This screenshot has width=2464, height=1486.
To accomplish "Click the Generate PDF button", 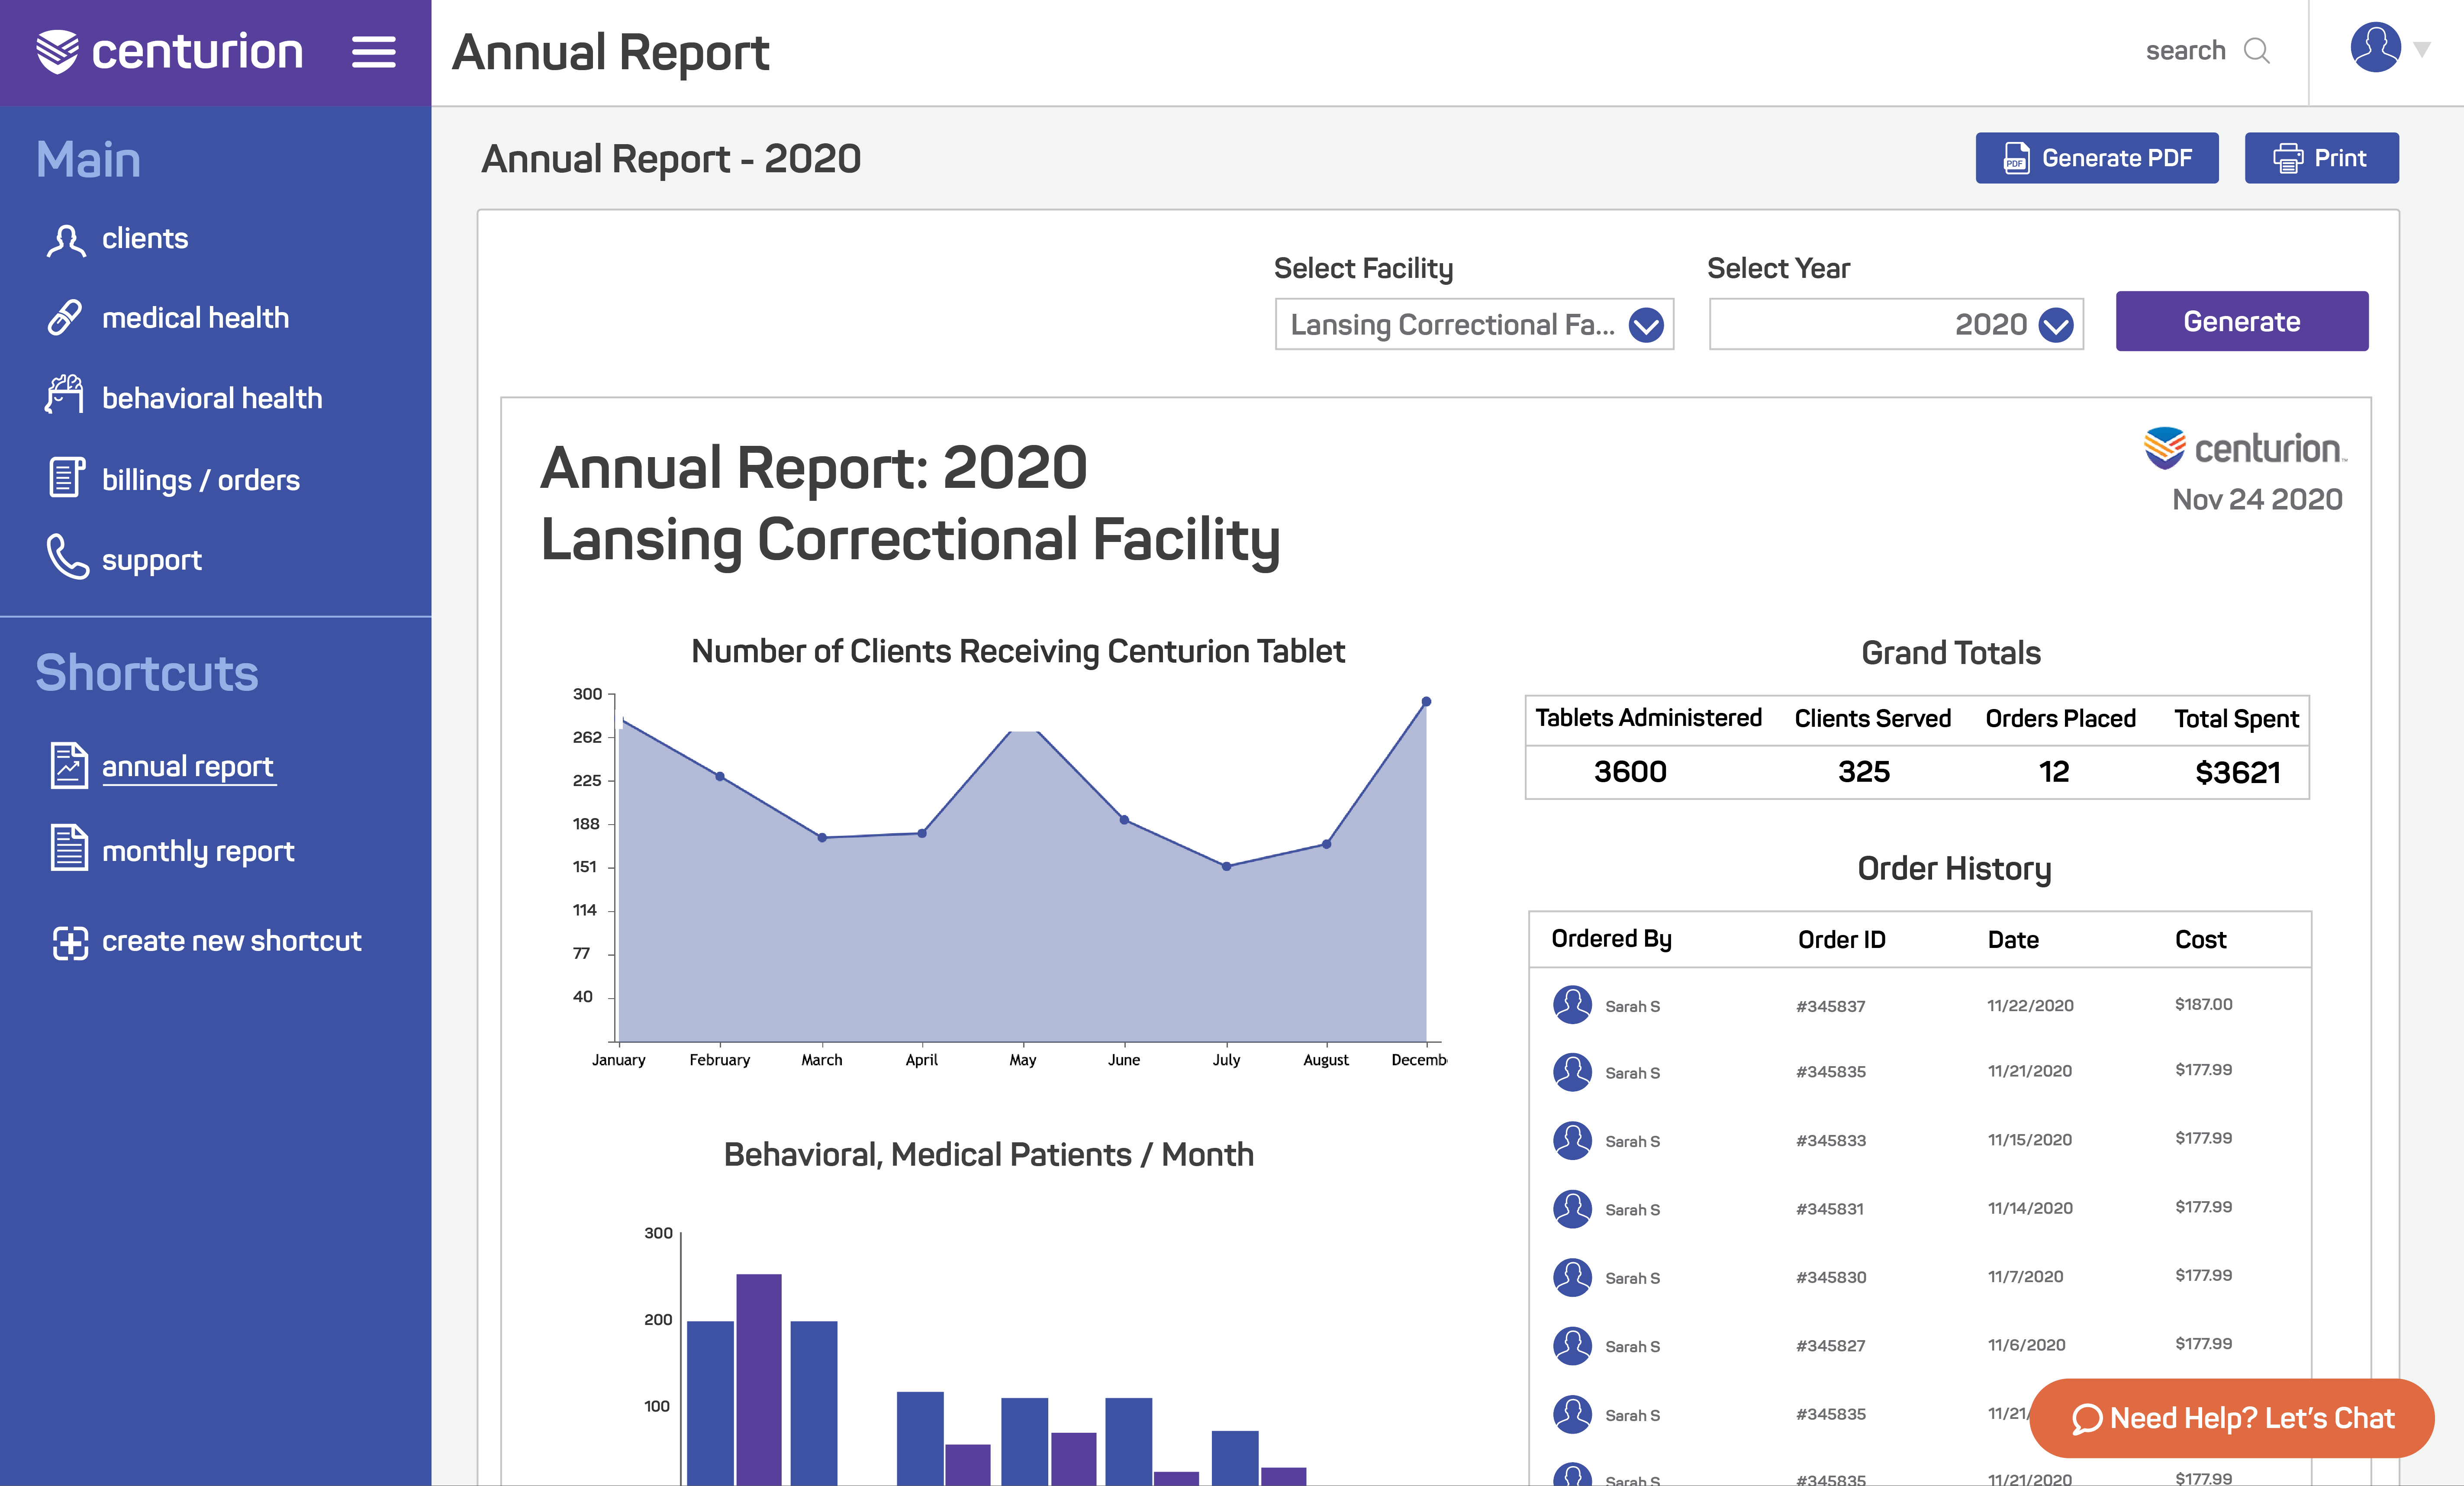I will point(2097,158).
